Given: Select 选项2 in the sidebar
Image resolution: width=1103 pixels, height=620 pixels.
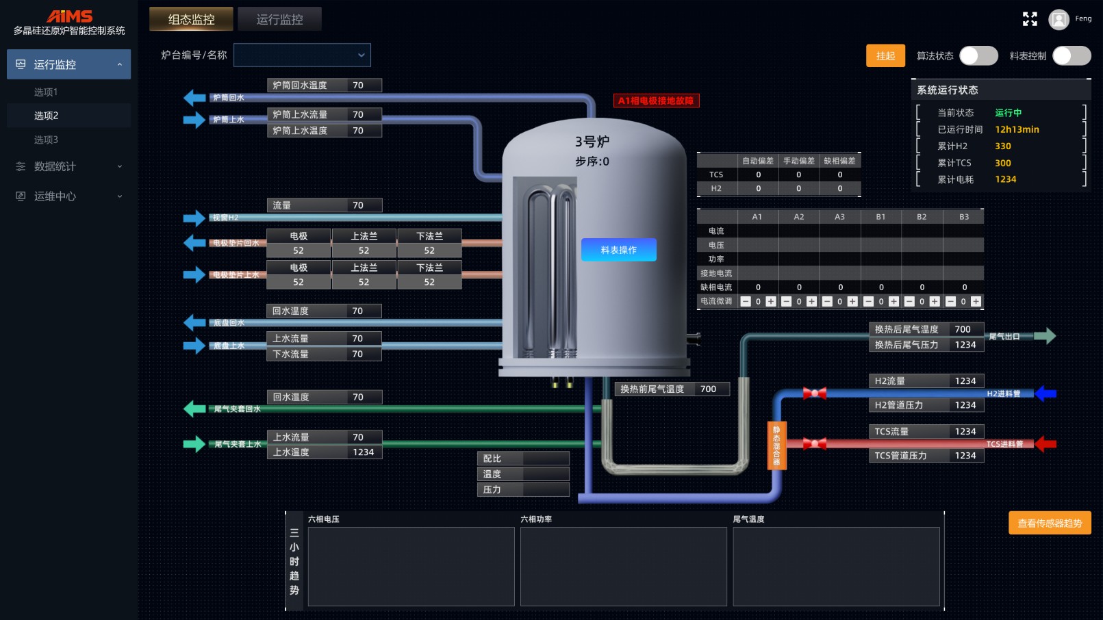Looking at the screenshot, I should click(68, 116).
